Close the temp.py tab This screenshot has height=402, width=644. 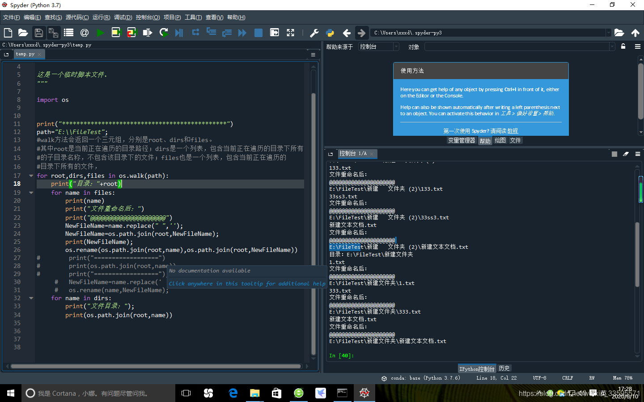[x=39, y=54]
